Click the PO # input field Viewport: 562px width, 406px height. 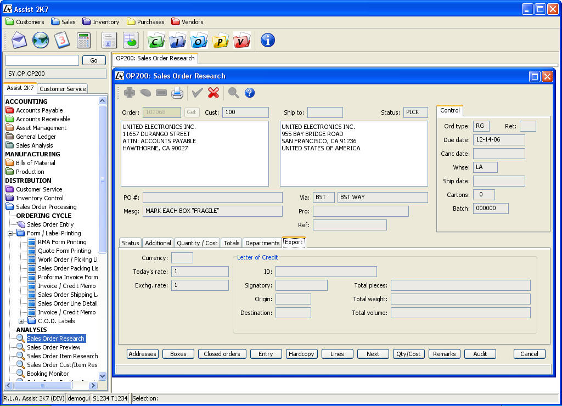(x=212, y=198)
